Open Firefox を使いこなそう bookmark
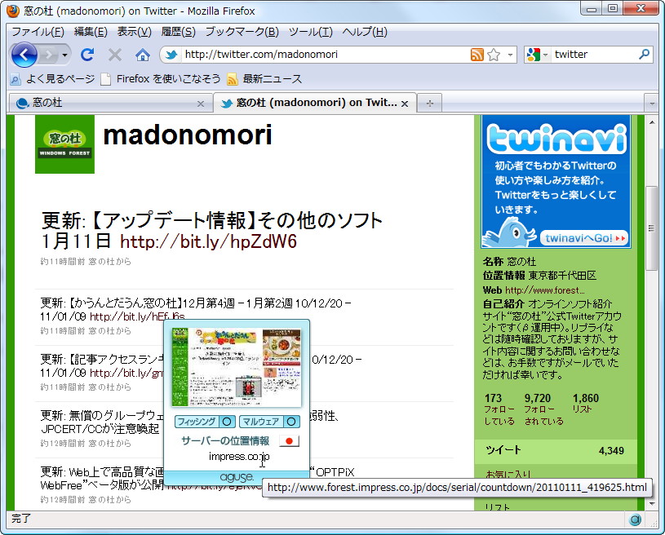 point(161,79)
